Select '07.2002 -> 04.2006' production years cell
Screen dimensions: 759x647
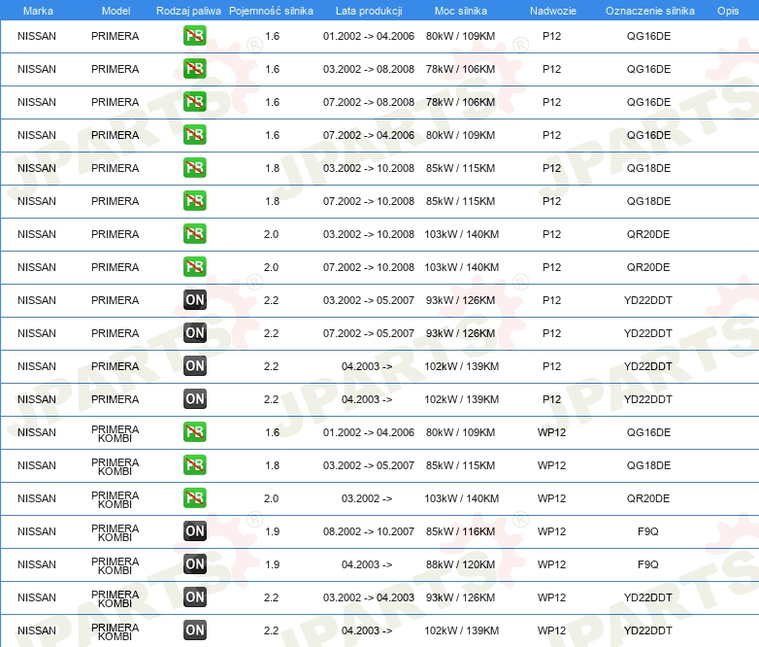coord(369,135)
